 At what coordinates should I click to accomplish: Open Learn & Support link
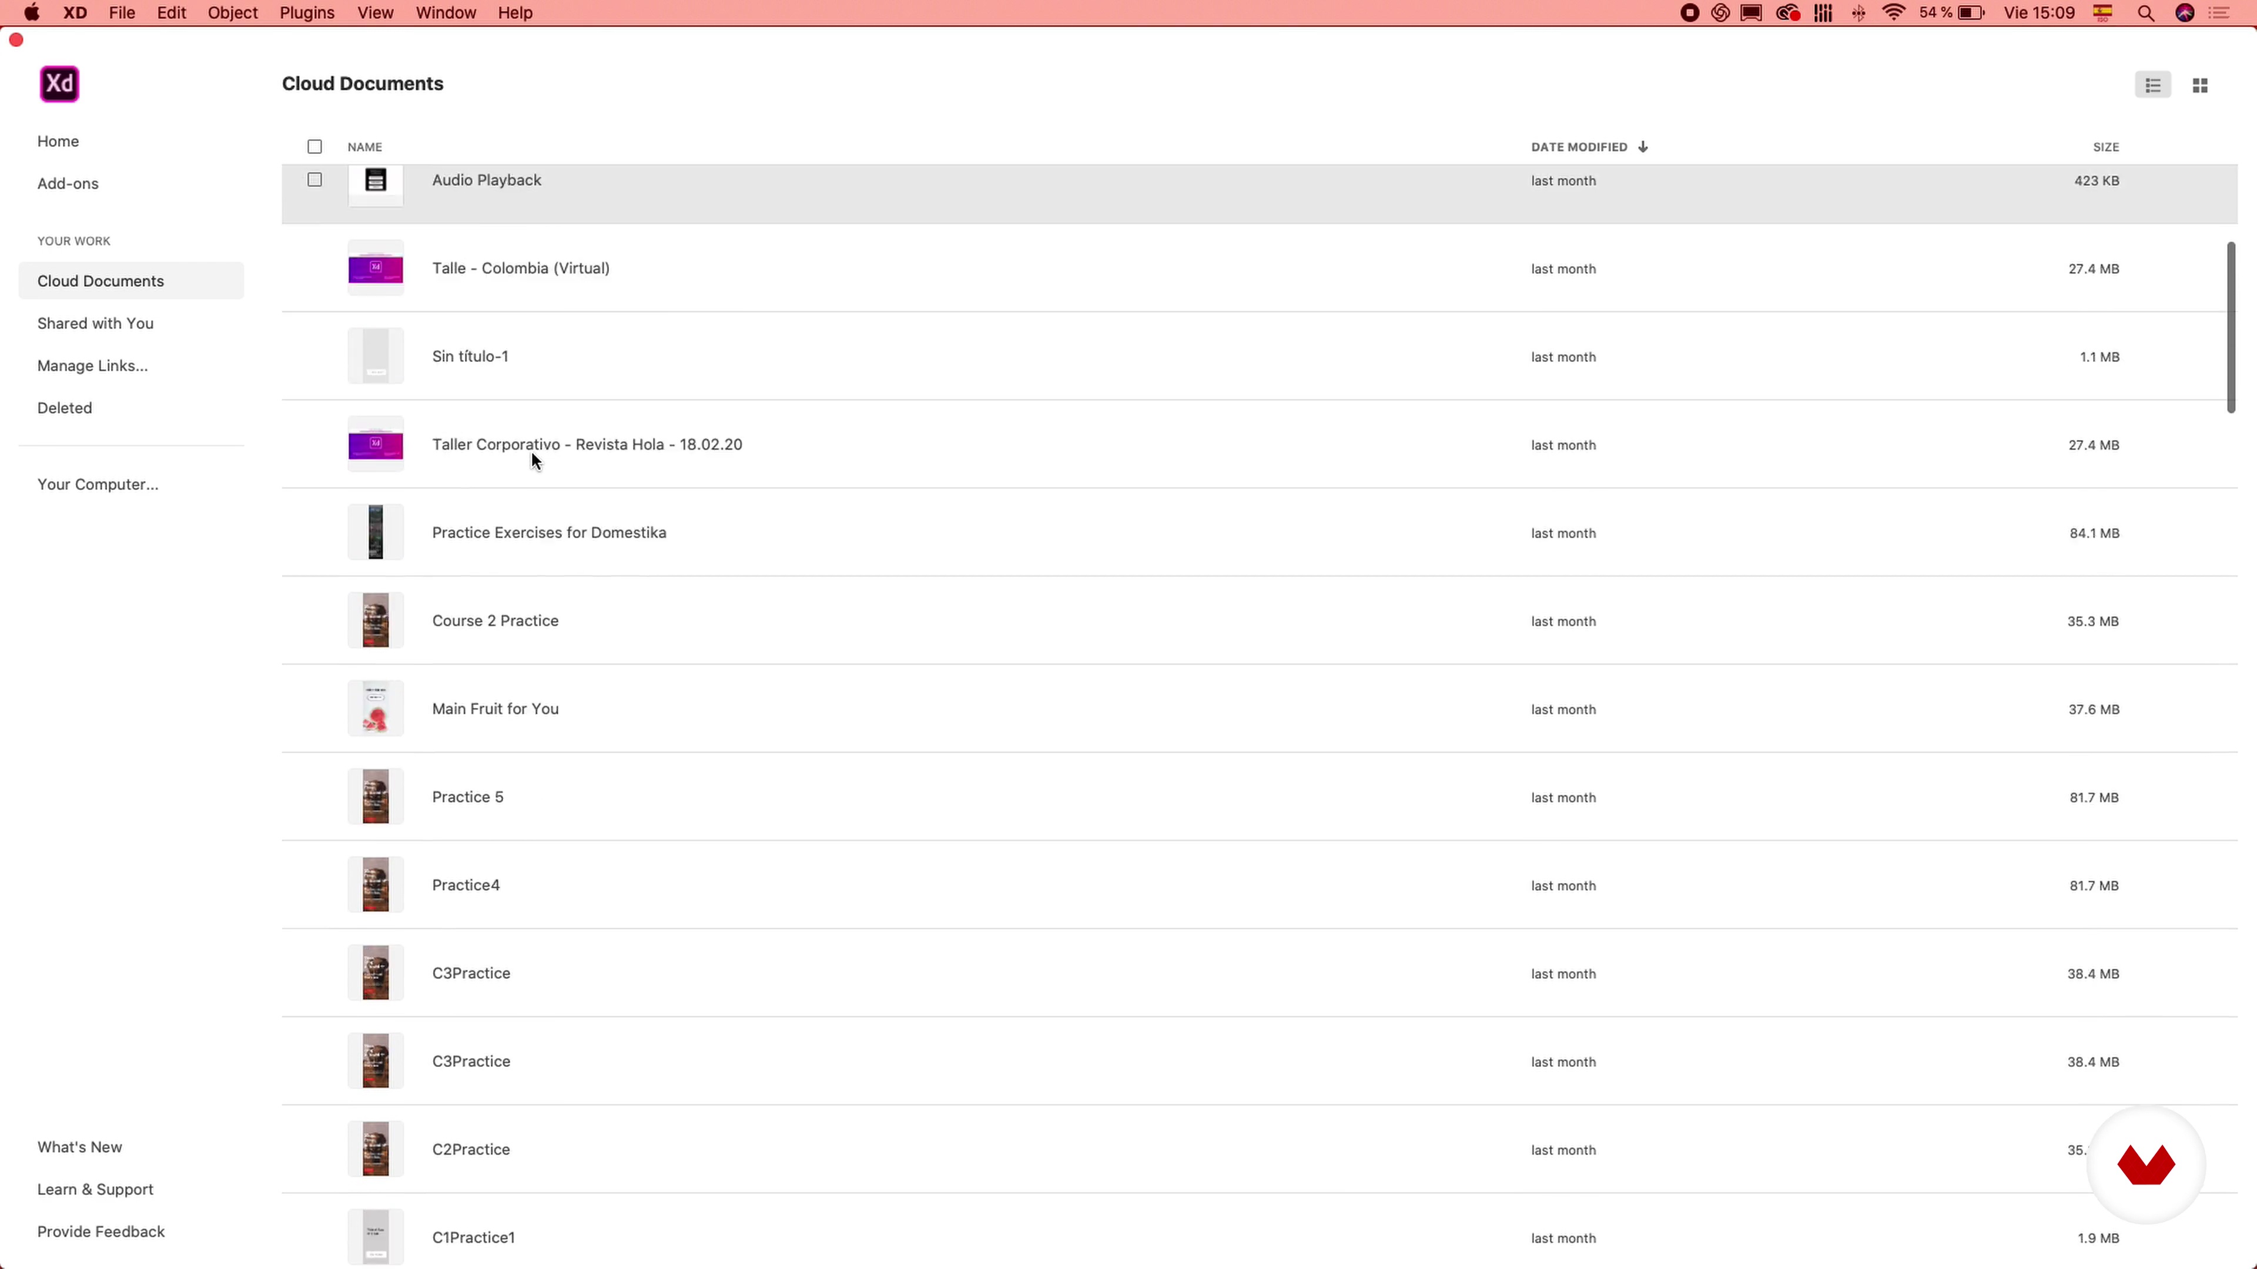click(95, 1189)
